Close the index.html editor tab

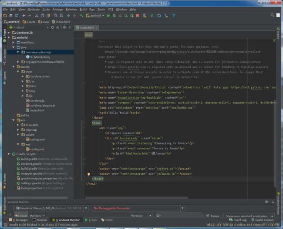pyautogui.click(x=97, y=27)
